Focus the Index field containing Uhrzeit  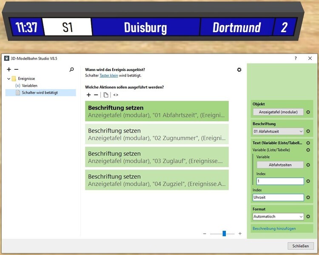click(x=278, y=198)
